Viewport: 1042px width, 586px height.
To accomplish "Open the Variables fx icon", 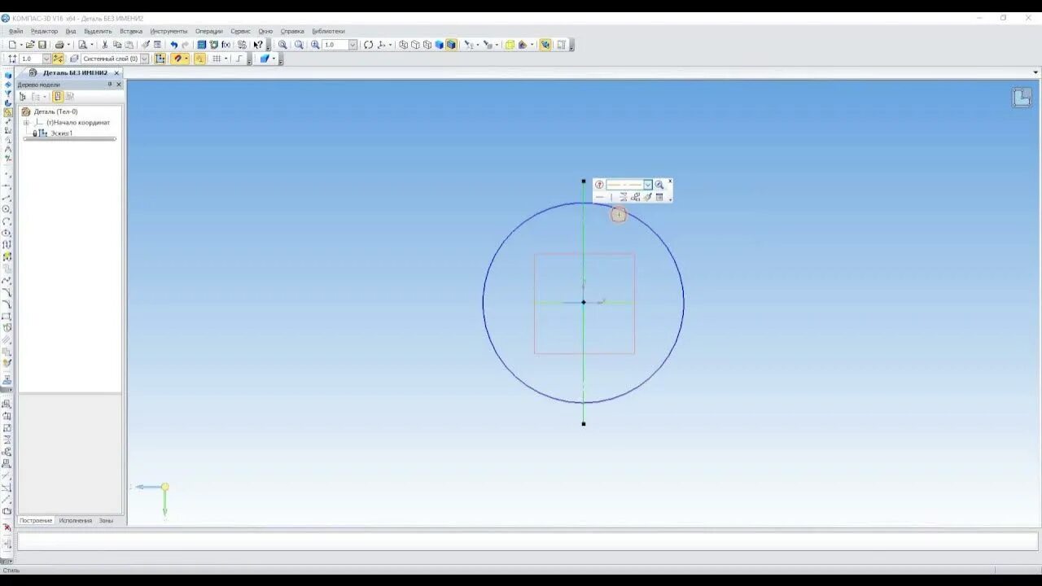I will (x=225, y=45).
